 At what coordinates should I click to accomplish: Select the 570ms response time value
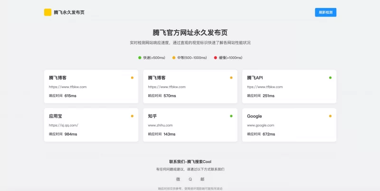pos(170,96)
